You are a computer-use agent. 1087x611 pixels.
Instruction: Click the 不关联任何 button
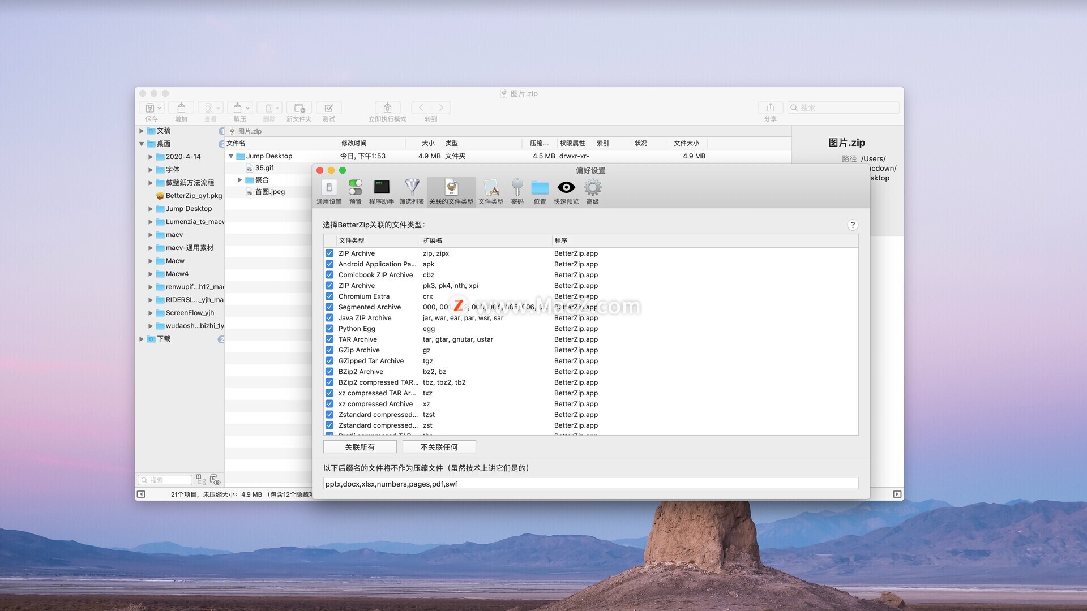(439, 447)
